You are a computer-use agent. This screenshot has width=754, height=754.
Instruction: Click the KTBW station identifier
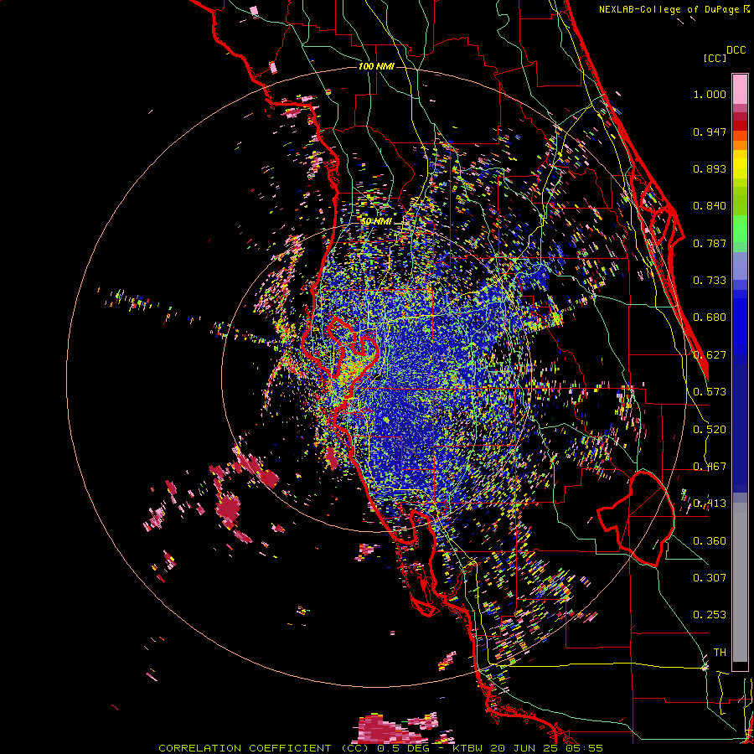pos(467,748)
